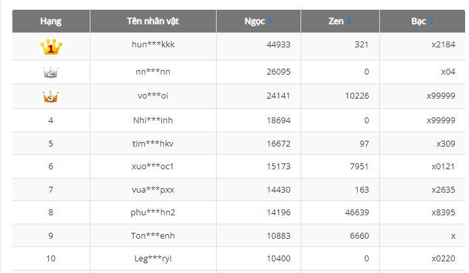Image resolution: width=469 pixels, height=273 pixels.
Task: Sort by the Ngọc column arrow icon
Action: point(271,21)
